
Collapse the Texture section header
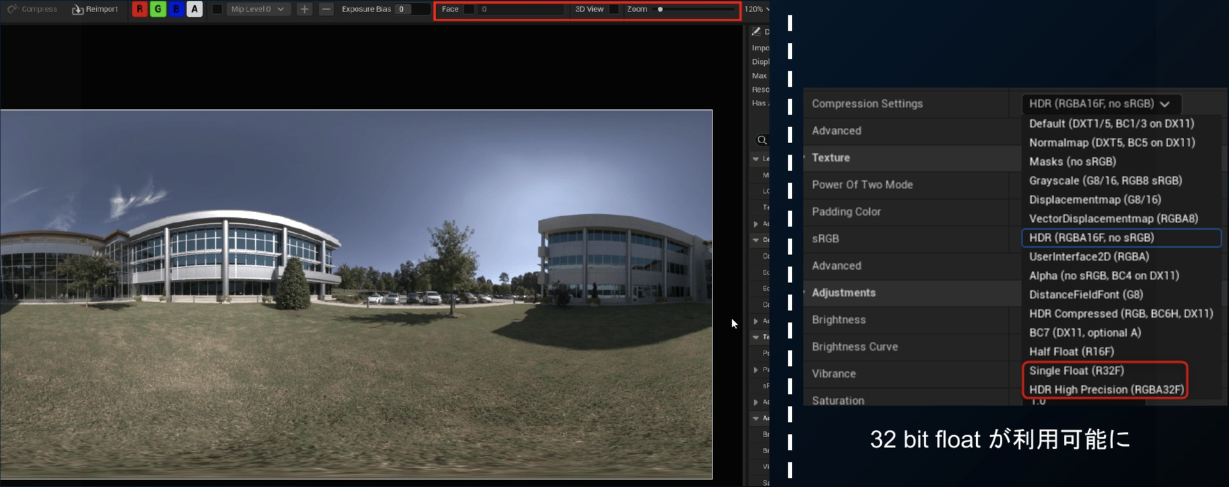(x=831, y=157)
